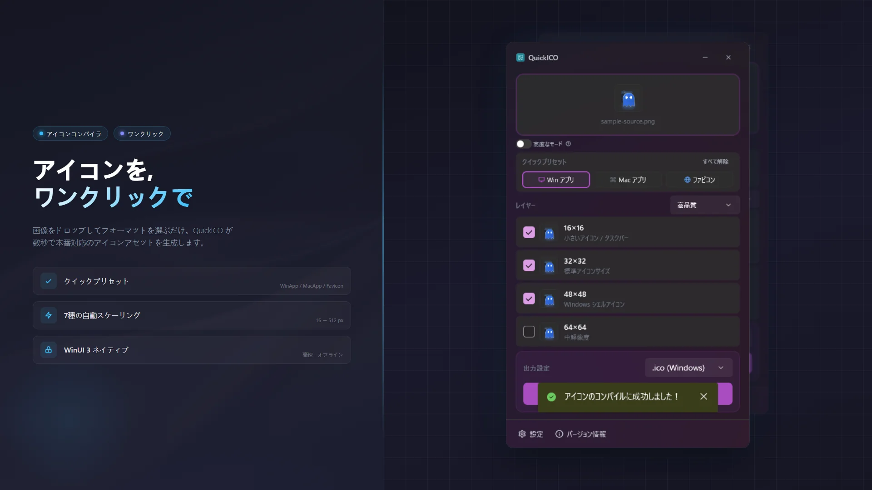Open 設定 settings

pos(530,434)
